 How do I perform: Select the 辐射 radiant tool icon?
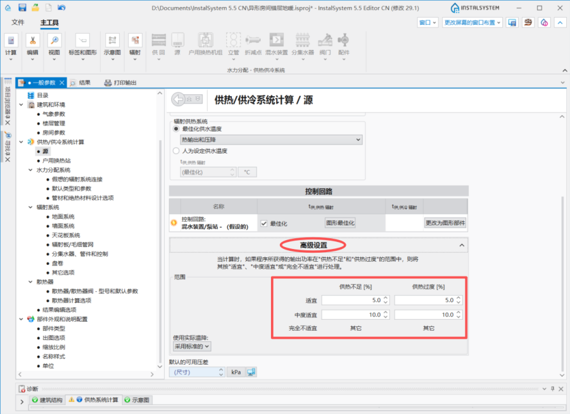(x=135, y=40)
